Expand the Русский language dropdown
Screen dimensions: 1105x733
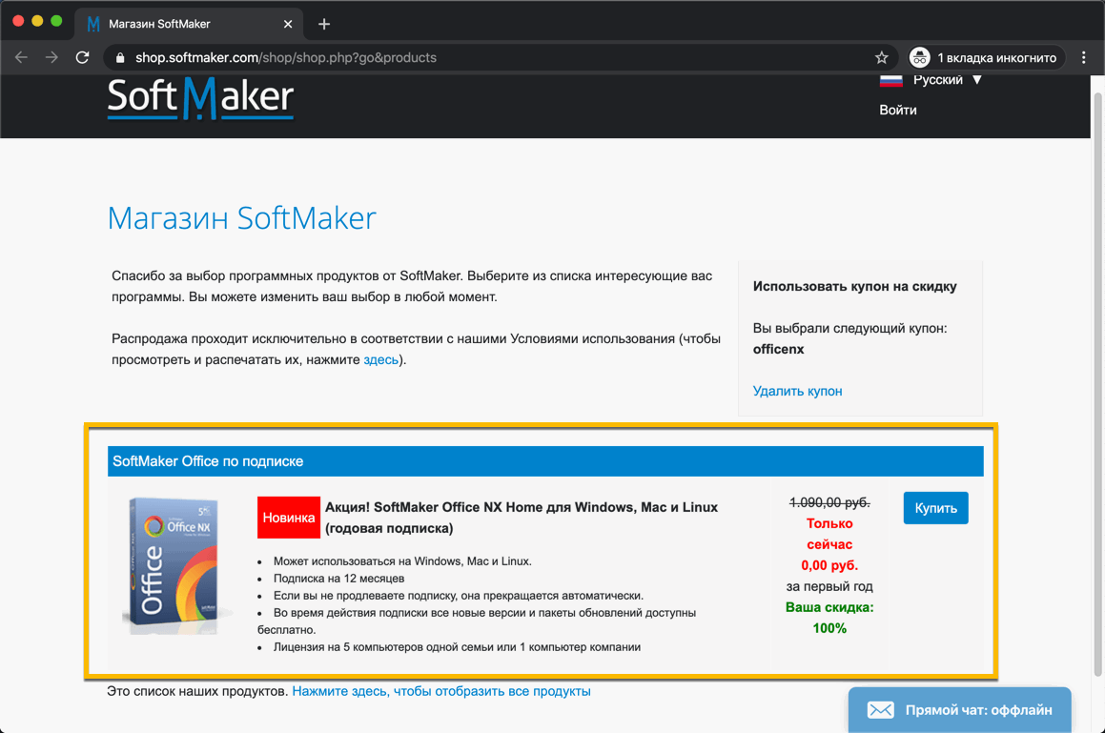coord(946,80)
